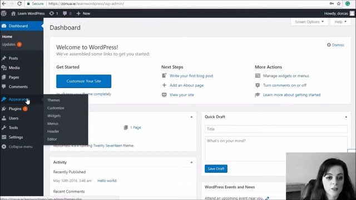
Task: Click the Dashboard gauge icon in sidebar
Action: [4, 26]
